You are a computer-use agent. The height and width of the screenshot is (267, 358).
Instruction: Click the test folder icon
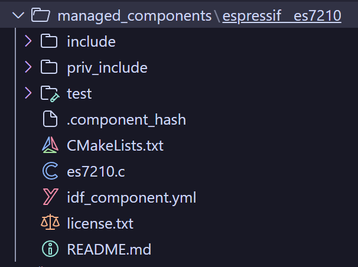(50, 93)
